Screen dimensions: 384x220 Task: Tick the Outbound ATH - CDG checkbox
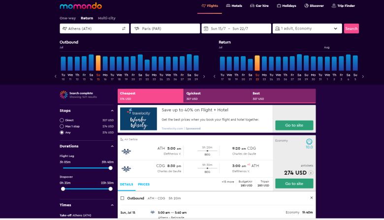[x=122, y=198]
